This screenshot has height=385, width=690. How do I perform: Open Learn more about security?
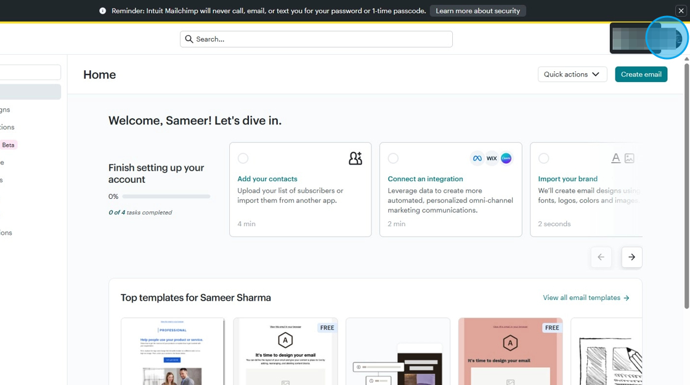point(477,11)
